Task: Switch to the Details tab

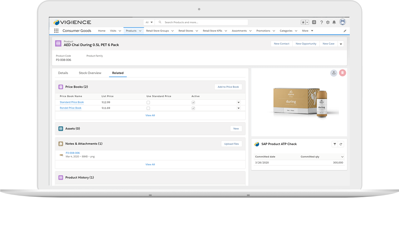Action: pyautogui.click(x=63, y=73)
